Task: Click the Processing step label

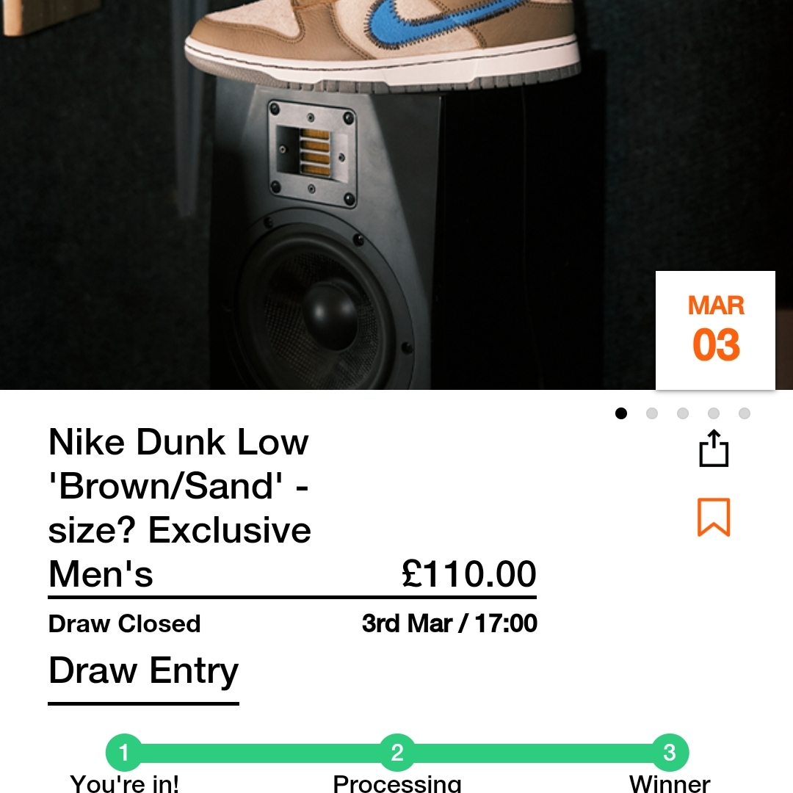Action: point(397,783)
